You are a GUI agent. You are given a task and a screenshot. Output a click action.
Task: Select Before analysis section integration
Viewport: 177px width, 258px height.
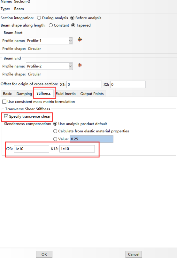tap(72, 18)
